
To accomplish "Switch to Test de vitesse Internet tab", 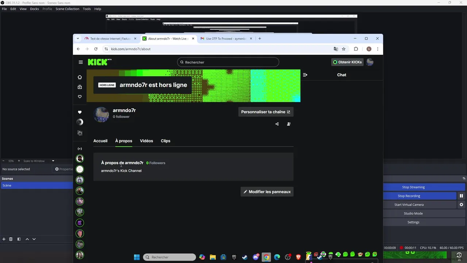I will click(x=110, y=38).
